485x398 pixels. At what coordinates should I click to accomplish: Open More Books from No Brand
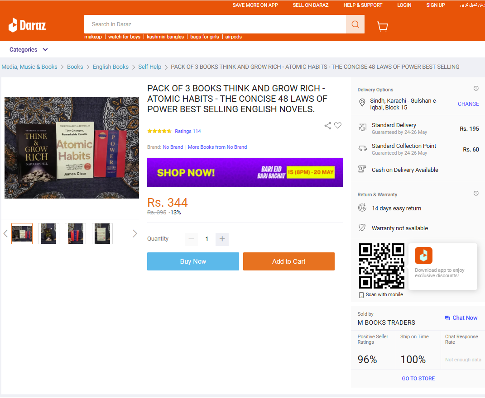tap(217, 147)
